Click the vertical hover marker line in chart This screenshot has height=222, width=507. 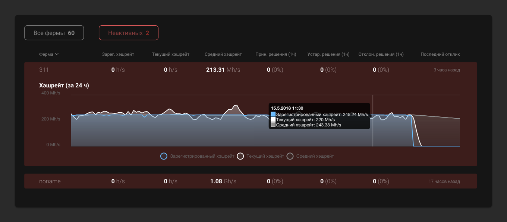pyautogui.click(x=373, y=120)
